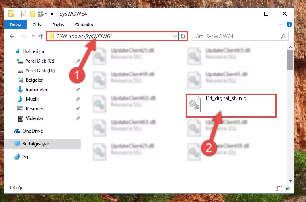This screenshot has width=306, height=202.
Task: Select the f14_digital_sfun.dll file name
Action: (x=227, y=98)
